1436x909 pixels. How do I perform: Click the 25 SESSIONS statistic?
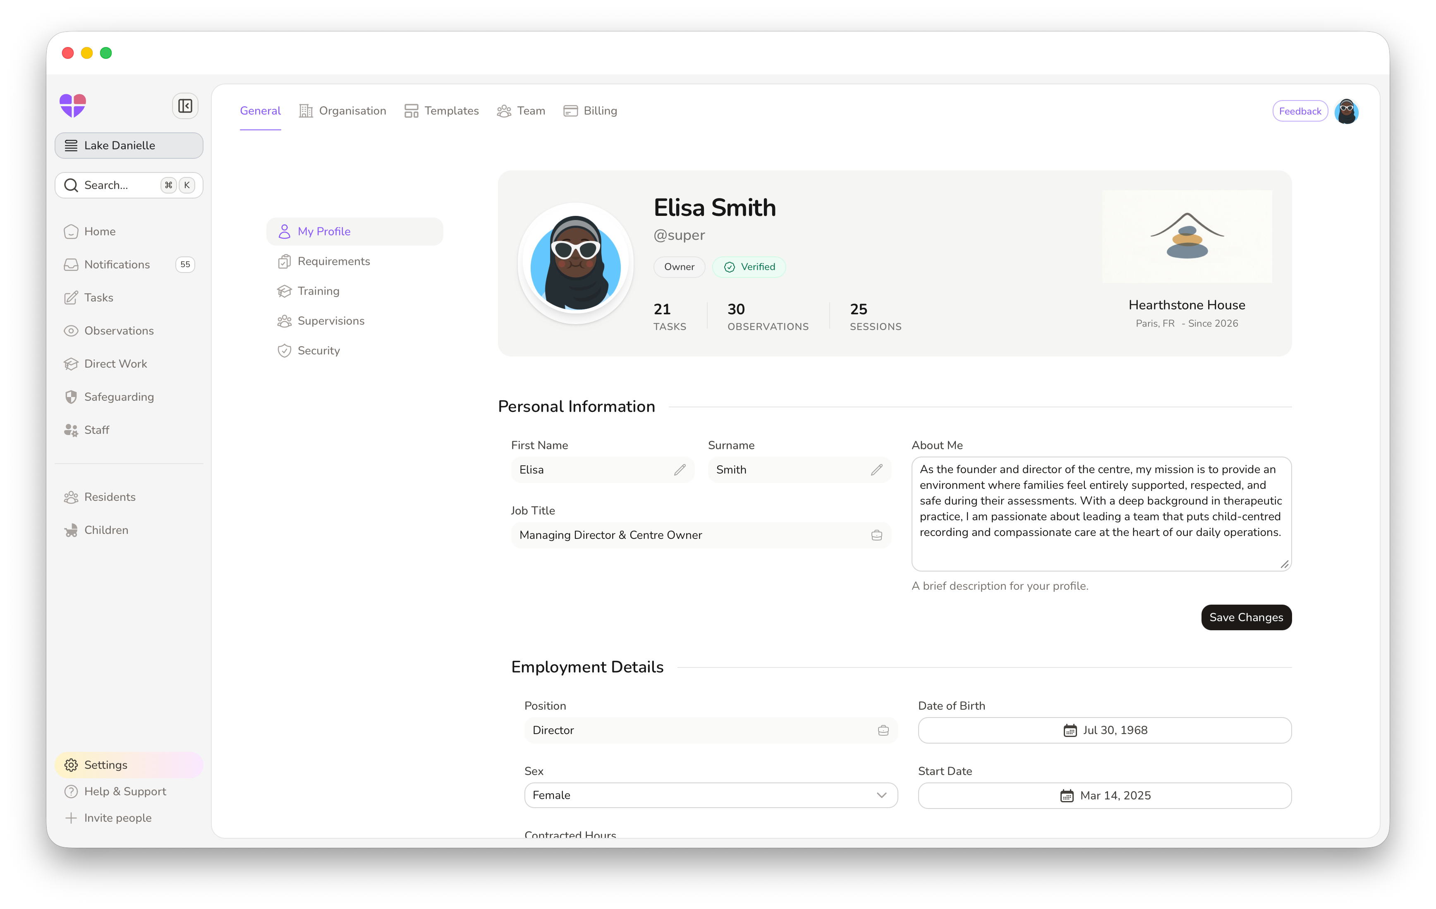[876, 317]
